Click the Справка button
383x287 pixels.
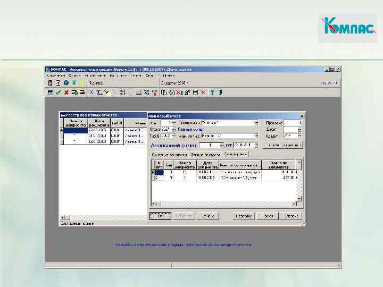[291, 216]
